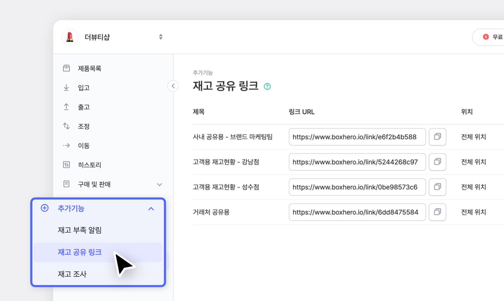Collapse the sidebar with the left arrow
This screenshot has width=504, height=301.
tap(173, 86)
